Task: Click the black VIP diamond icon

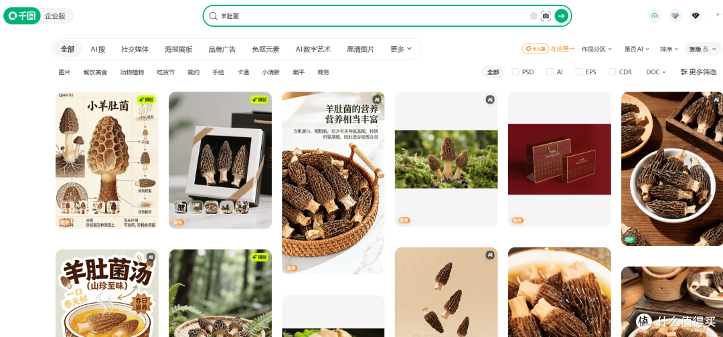Action: pos(696,16)
